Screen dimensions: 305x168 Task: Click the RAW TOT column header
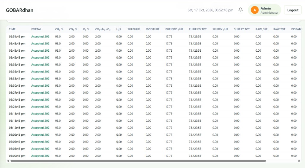(x=279, y=29)
